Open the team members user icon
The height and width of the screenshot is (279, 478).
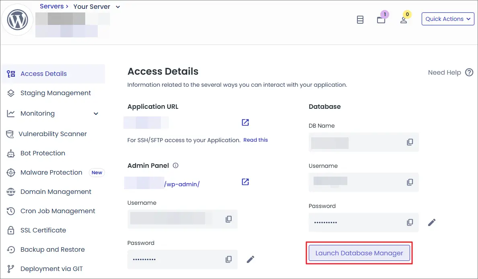pyautogui.click(x=404, y=20)
